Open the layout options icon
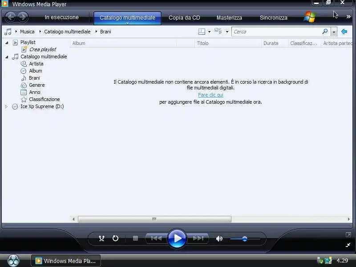Image resolution: width=356 pixels, height=267 pixels. pos(202,32)
